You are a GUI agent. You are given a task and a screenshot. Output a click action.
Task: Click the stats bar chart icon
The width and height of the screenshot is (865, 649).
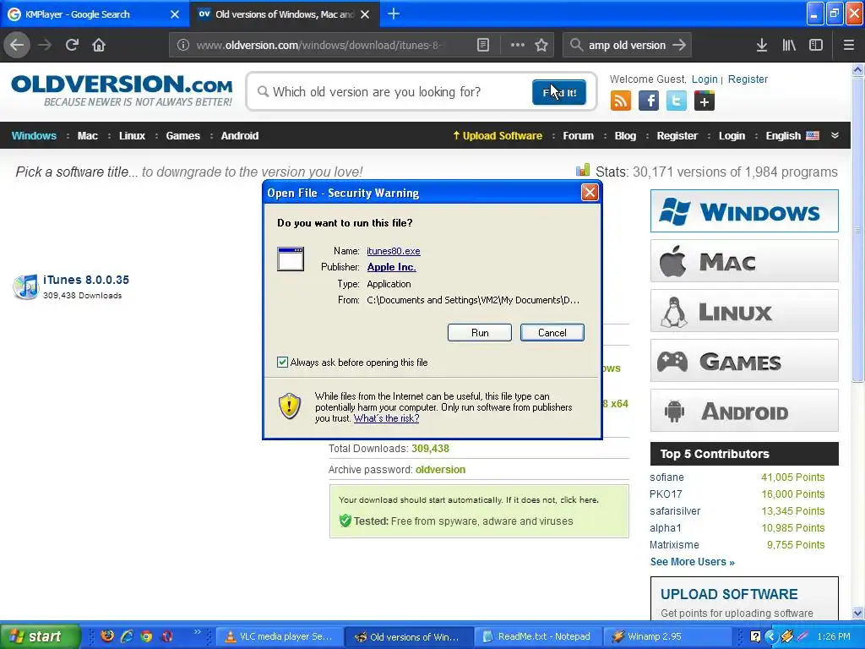(x=583, y=170)
